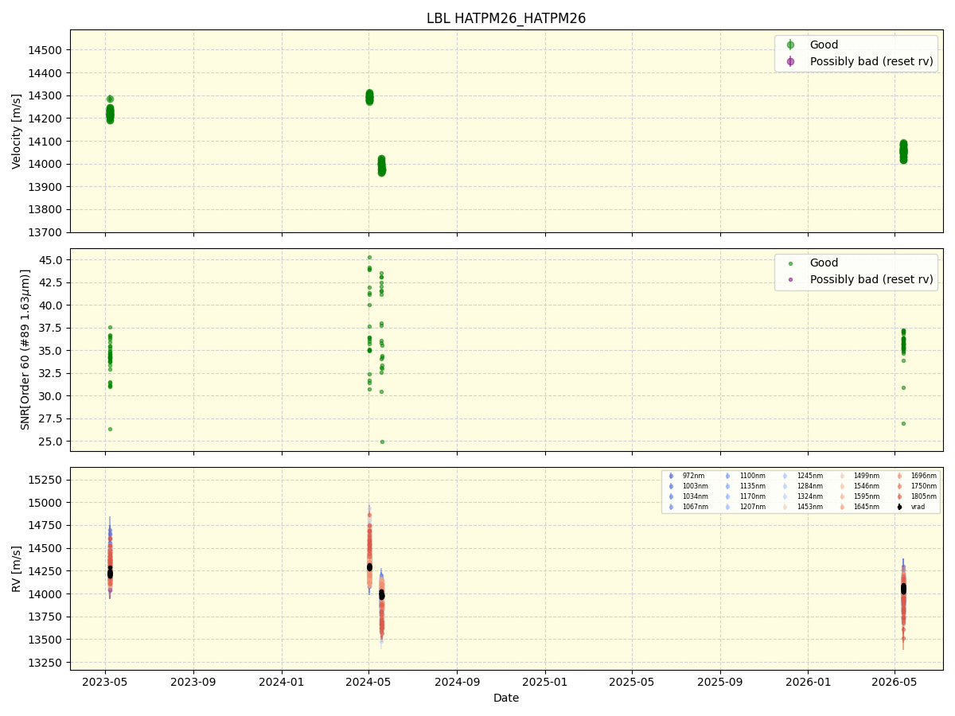Click the 2026-05 date tick label
This screenshot has height=716, width=955.
click(x=895, y=681)
